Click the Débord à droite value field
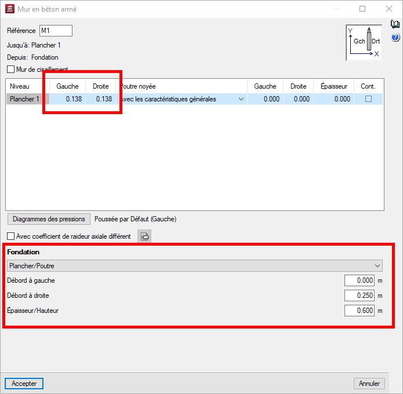Viewport: 403px width, 394px height. pos(360,295)
